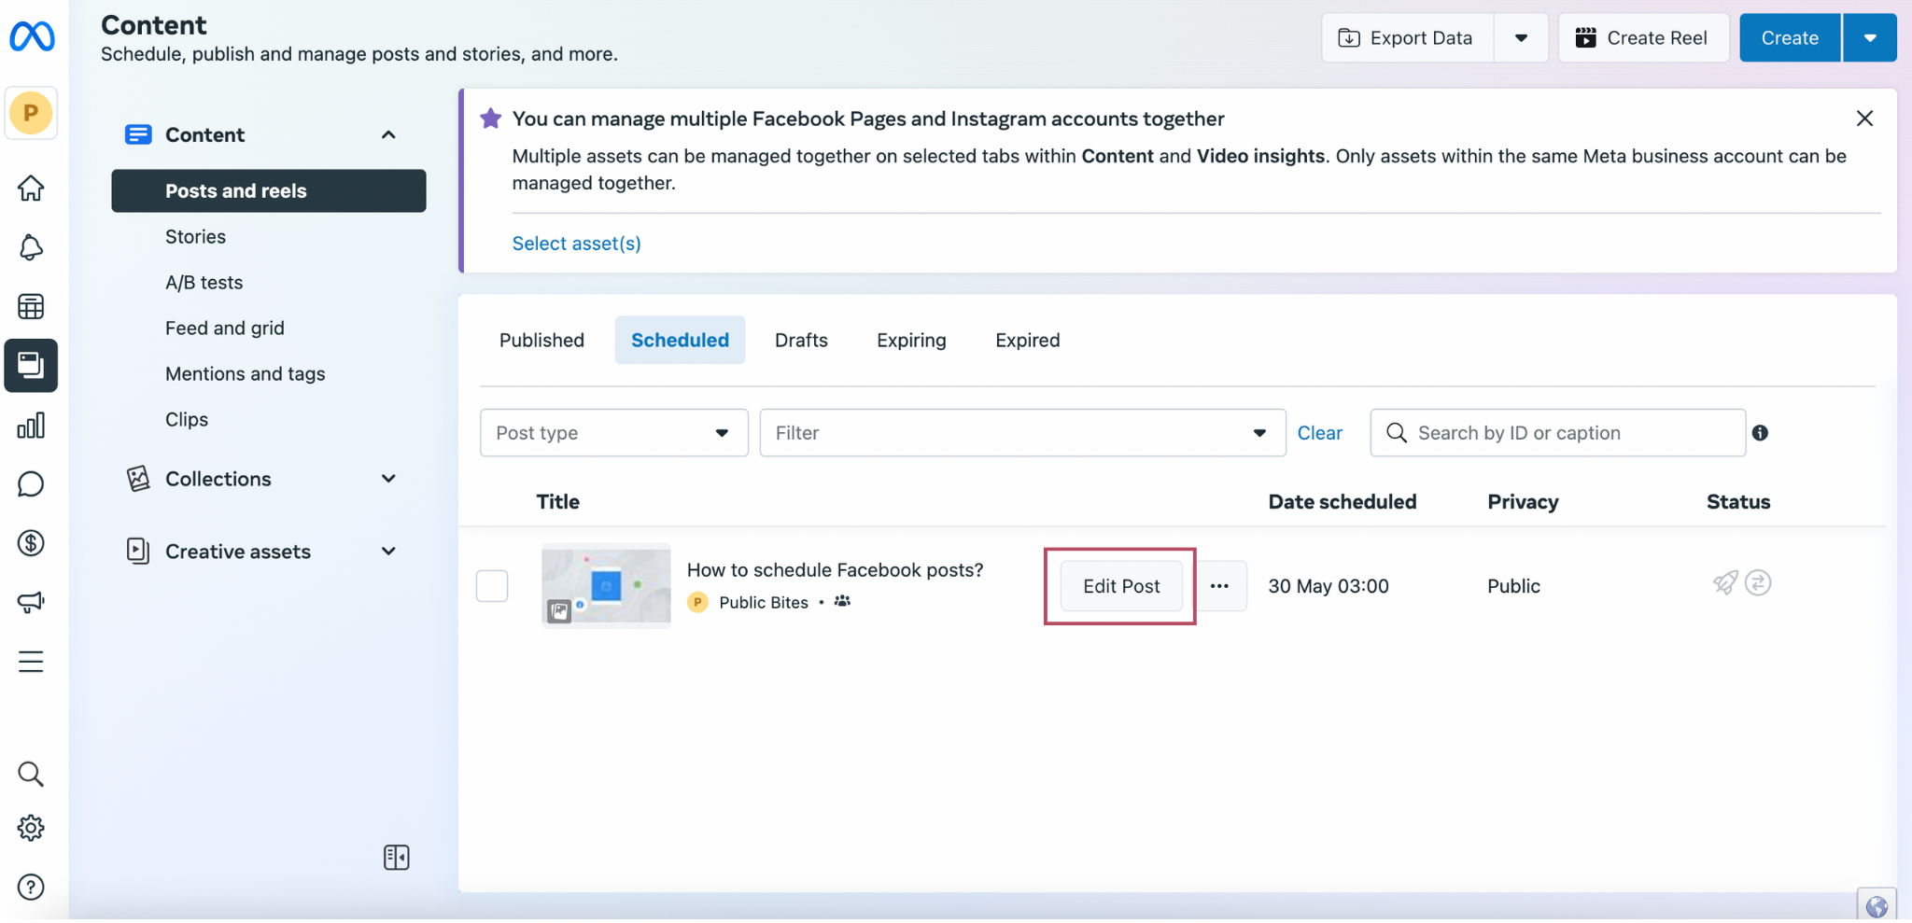Click the Select asset(s) link
1912x923 pixels.
point(576,244)
